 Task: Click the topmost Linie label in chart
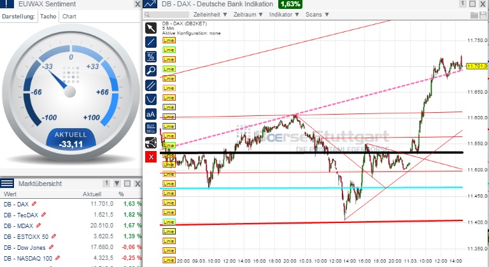point(169,40)
